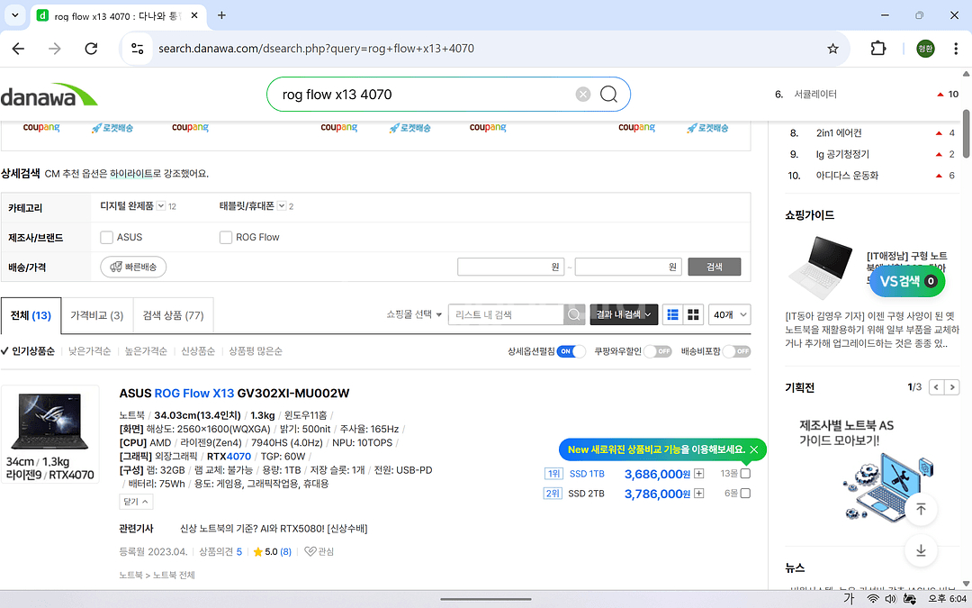Reload the Danawa search page
Viewport: 972px width, 608px height.
pos(91,49)
